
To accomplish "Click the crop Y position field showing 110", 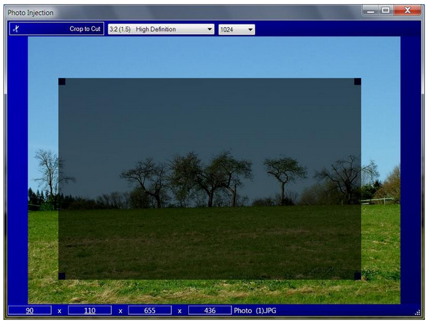I will (x=90, y=310).
